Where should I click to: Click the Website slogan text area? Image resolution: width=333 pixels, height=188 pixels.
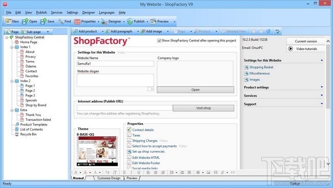point(115,80)
